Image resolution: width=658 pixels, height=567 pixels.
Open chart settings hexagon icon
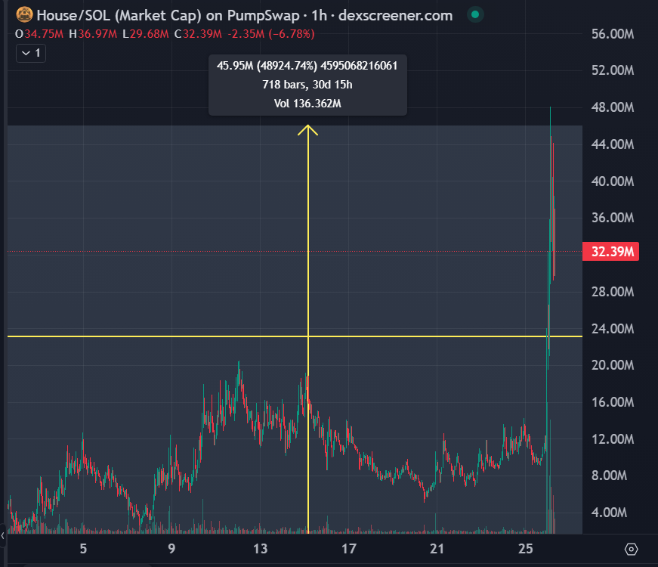(x=631, y=549)
